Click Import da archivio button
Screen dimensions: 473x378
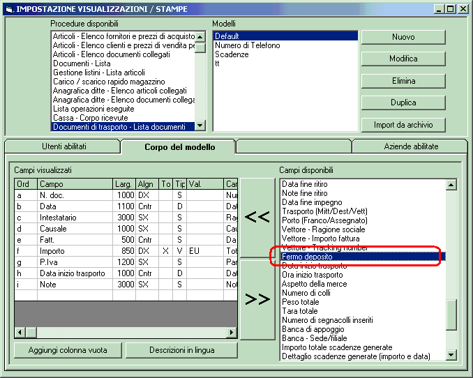coord(403,125)
